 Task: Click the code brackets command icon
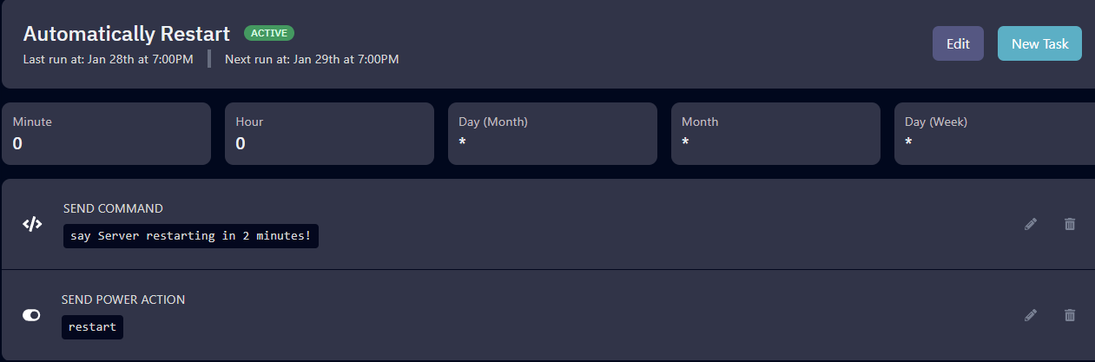[32, 224]
